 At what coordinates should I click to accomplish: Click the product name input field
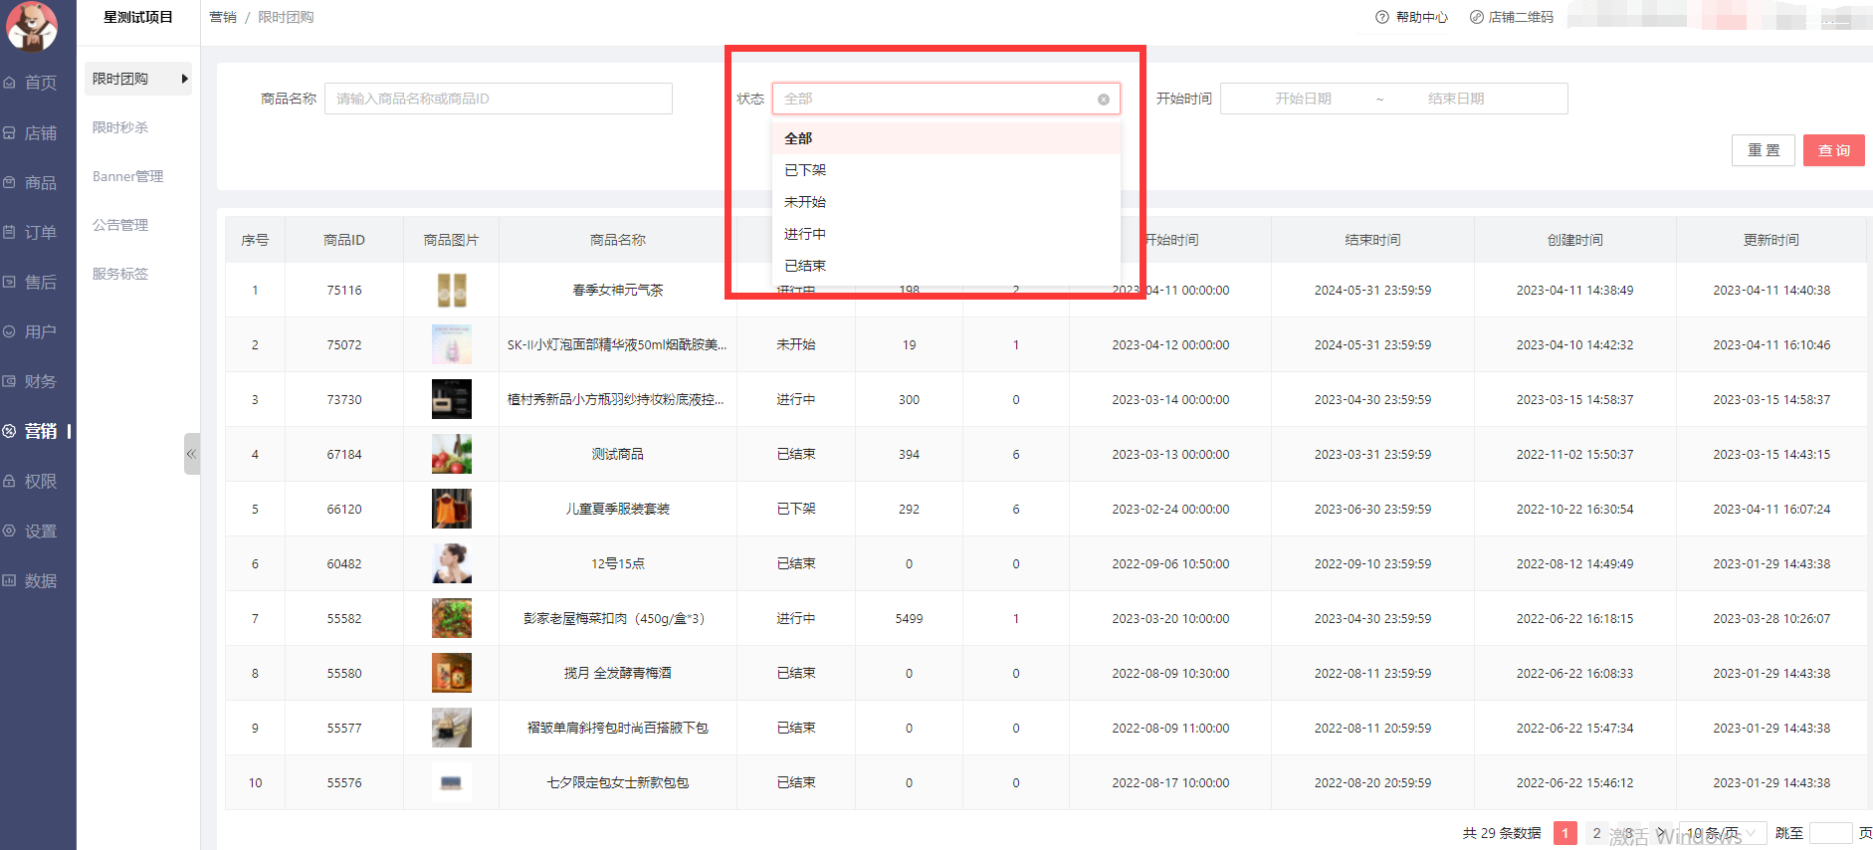(x=498, y=99)
